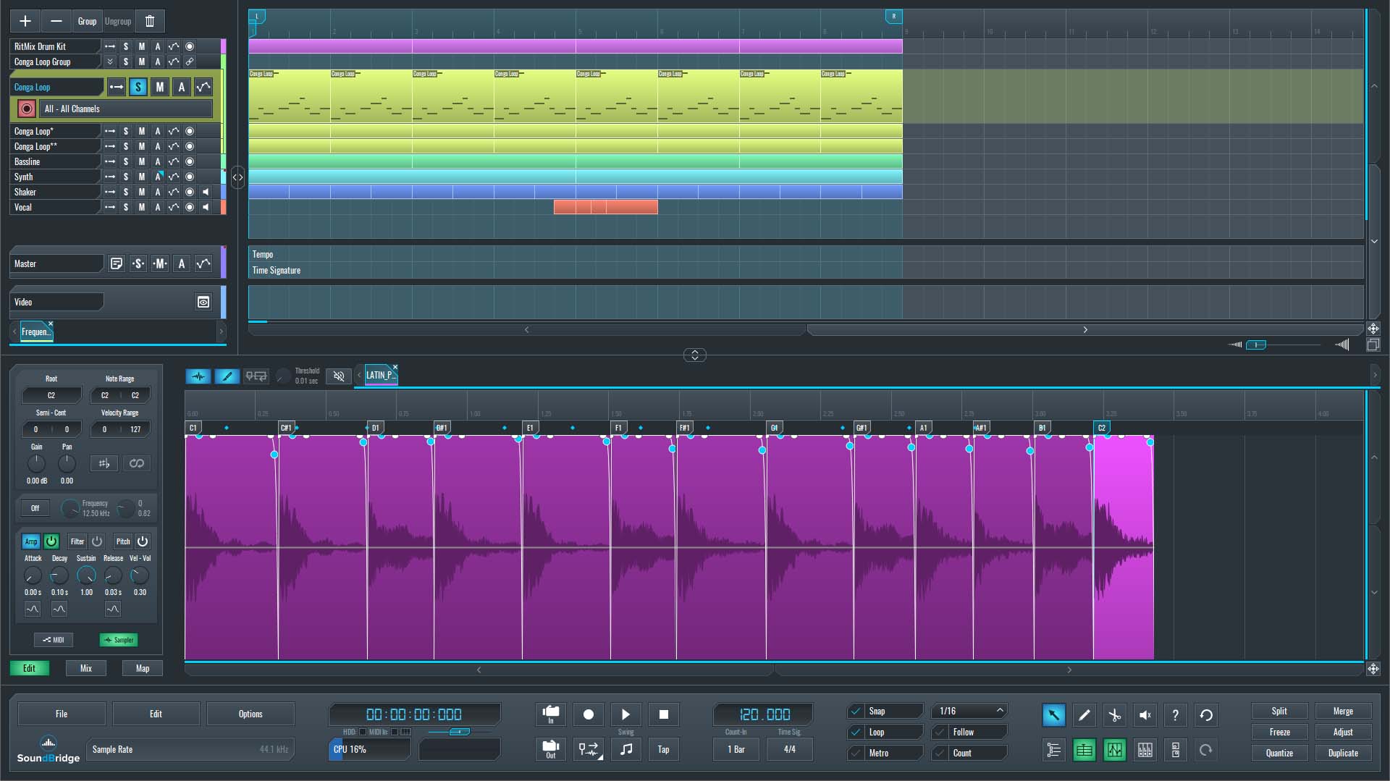Expand the Conga Loop Group chevron
This screenshot has height=781, width=1390.
[110, 62]
